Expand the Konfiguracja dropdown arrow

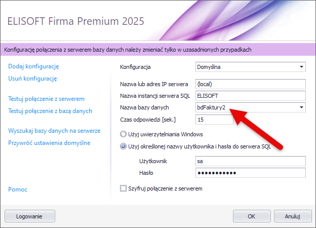[302, 67]
